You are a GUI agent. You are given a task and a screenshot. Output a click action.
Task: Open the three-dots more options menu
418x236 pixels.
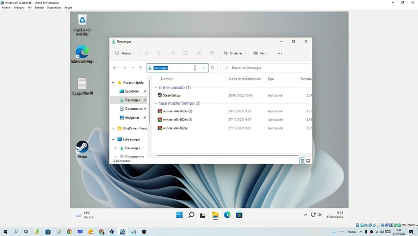(x=280, y=53)
